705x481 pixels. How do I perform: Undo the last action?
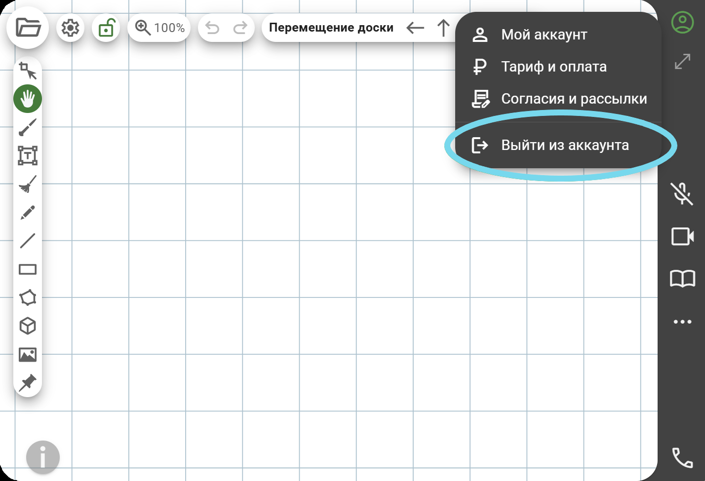(x=212, y=28)
